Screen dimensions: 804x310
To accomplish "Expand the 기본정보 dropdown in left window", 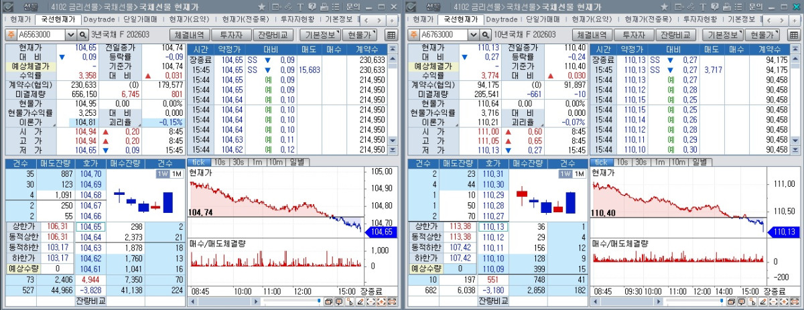I will (x=318, y=35).
